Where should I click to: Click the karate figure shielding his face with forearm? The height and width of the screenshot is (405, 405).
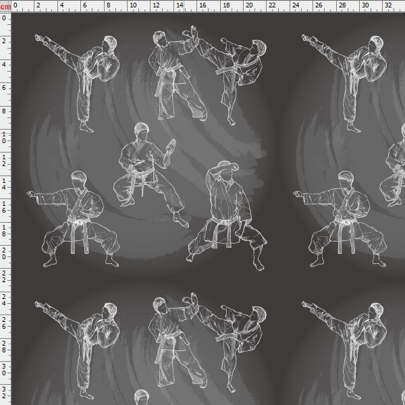click(227, 215)
